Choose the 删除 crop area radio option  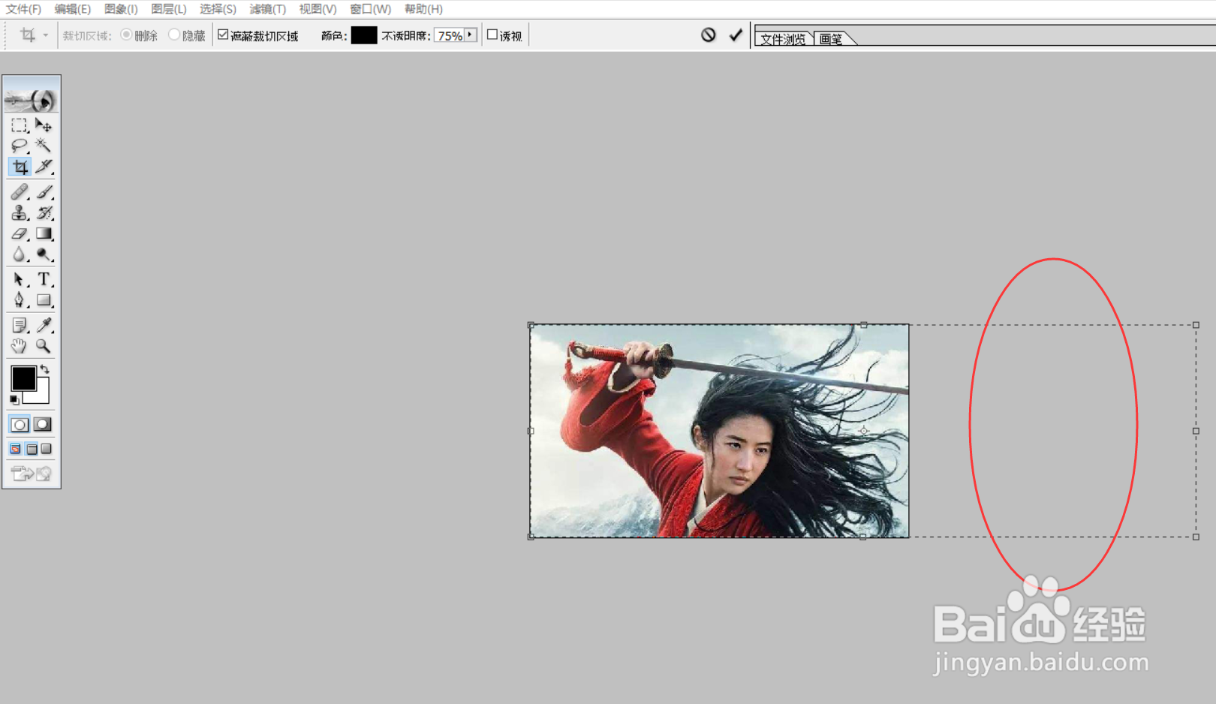[126, 35]
